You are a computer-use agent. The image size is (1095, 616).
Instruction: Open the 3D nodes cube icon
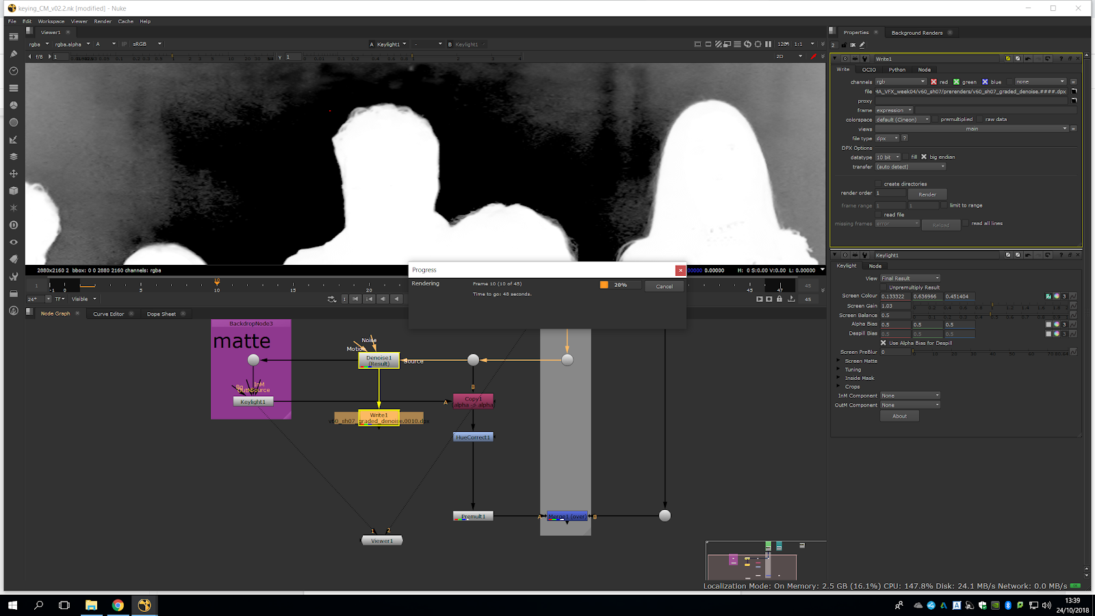tap(14, 191)
